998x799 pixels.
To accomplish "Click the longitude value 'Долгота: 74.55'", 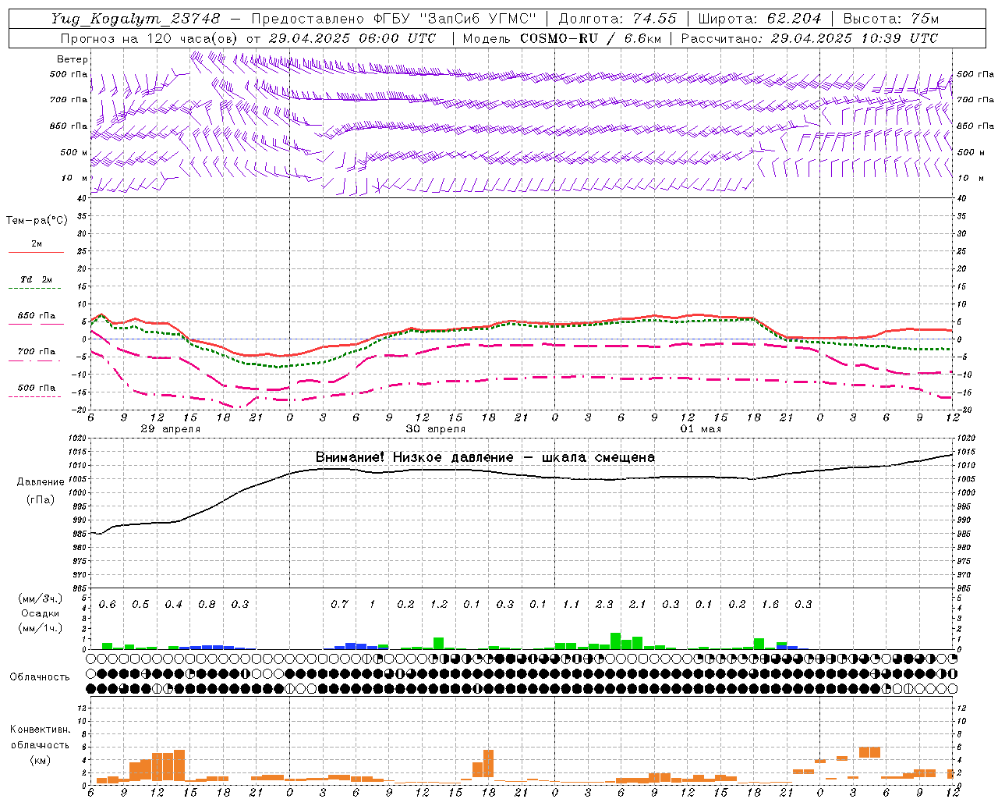I will pyautogui.click(x=618, y=18).
